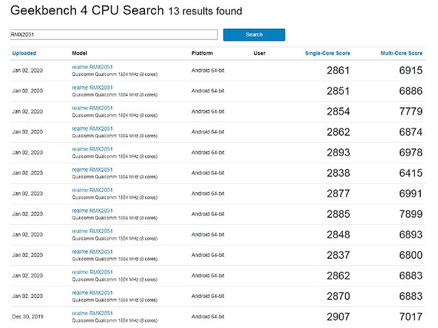
Task: Open realme RMX2051 result scoring 2885 single-core
Action: coord(92,210)
